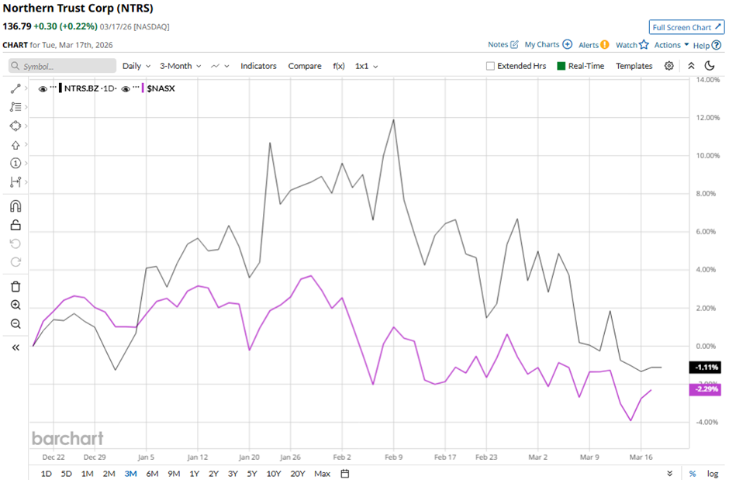Zoom in on the chart
Image resolution: width=729 pixels, height=480 pixels.
[x=16, y=305]
